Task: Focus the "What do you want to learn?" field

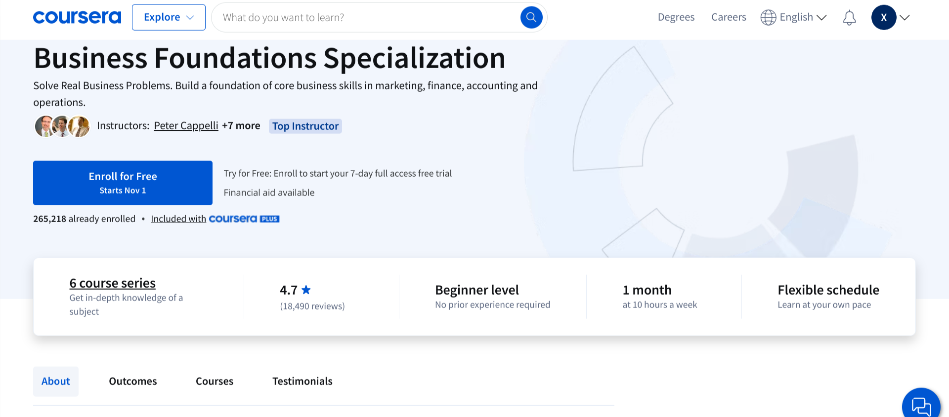Action: pyautogui.click(x=366, y=17)
